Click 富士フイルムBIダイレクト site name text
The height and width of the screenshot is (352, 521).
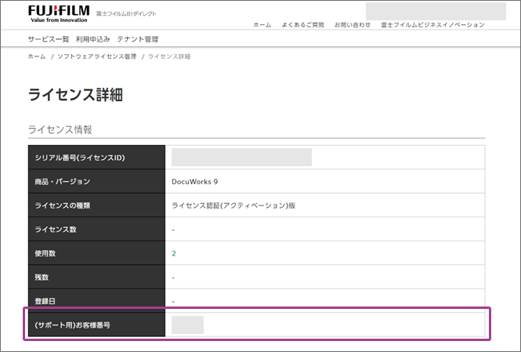point(126,14)
